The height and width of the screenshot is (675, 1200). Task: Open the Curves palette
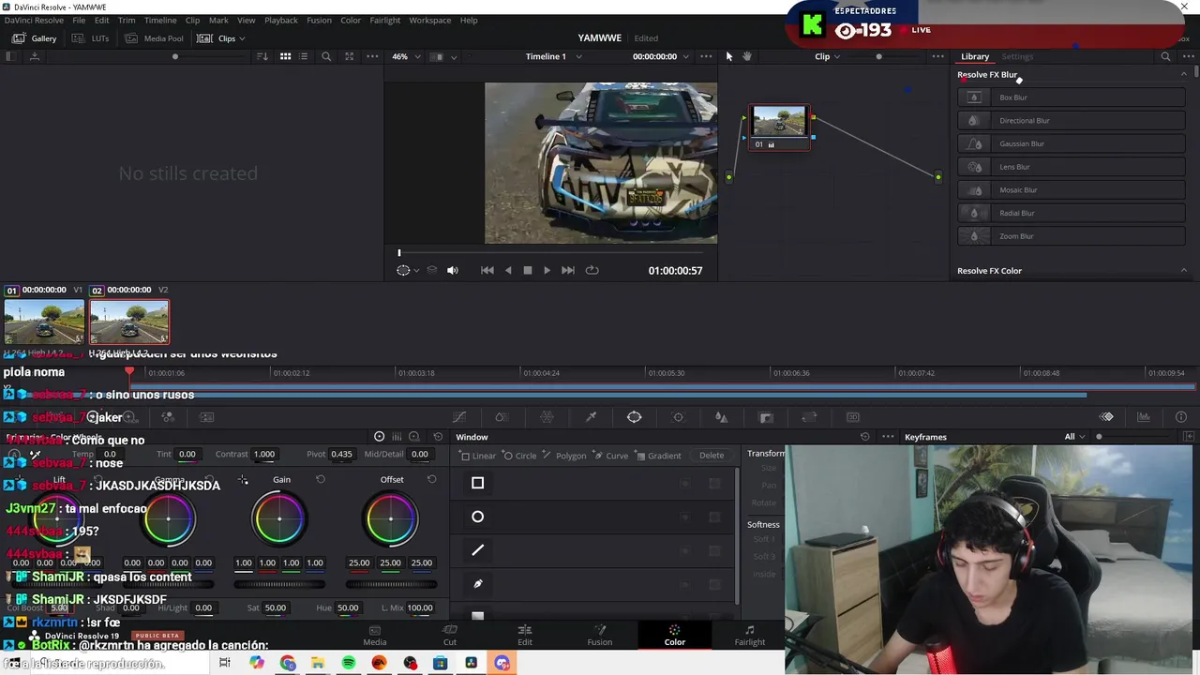coord(459,417)
